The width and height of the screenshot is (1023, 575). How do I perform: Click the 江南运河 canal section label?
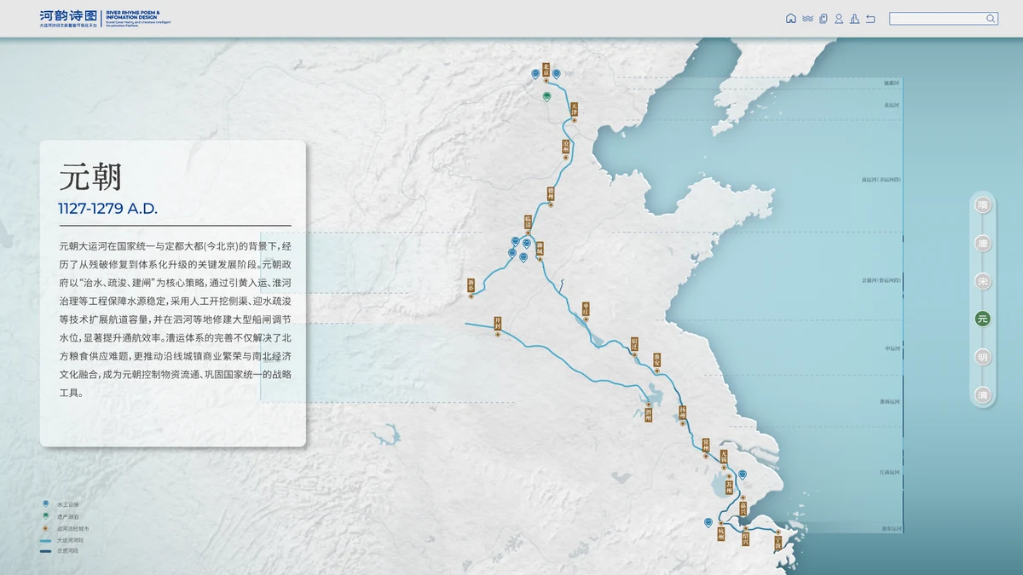coord(889,471)
